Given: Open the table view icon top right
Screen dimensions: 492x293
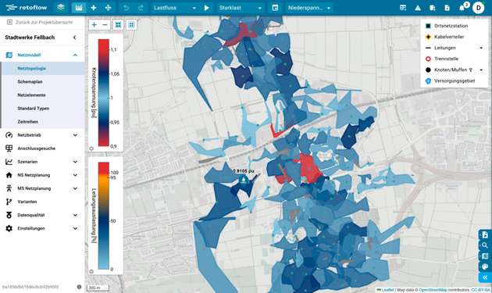Looking at the screenshot, I should [x=403, y=8].
